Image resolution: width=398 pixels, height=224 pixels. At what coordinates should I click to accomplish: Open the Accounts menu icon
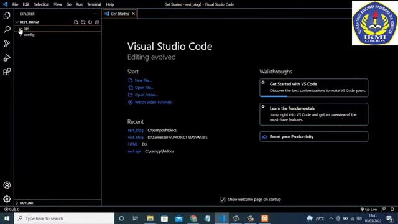click(x=7, y=185)
